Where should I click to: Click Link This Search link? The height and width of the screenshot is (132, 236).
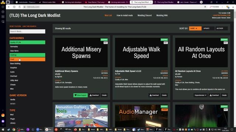[x=29, y=26]
